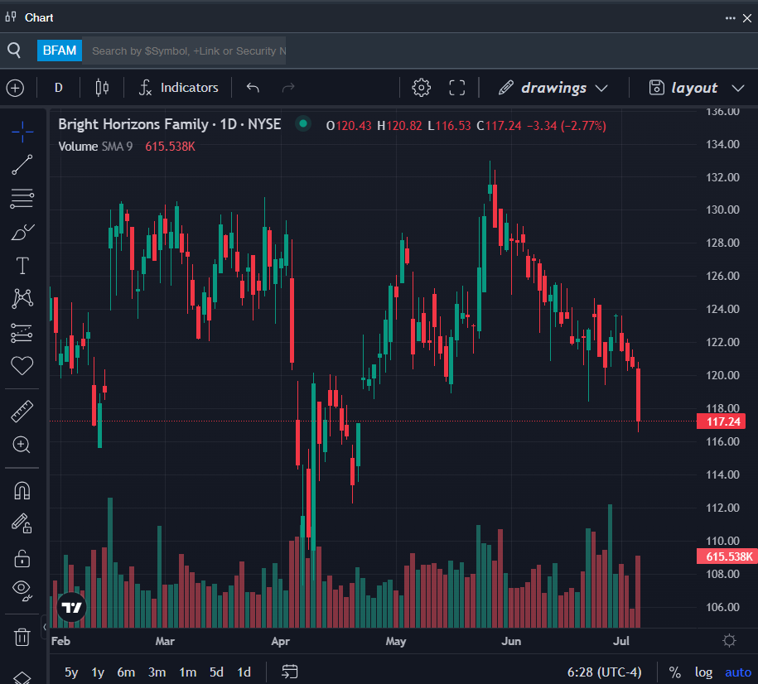This screenshot has width=758, height=684.
Task: Toggle auto scale mode
Action: pyautogui.click(x=738, y=672)
